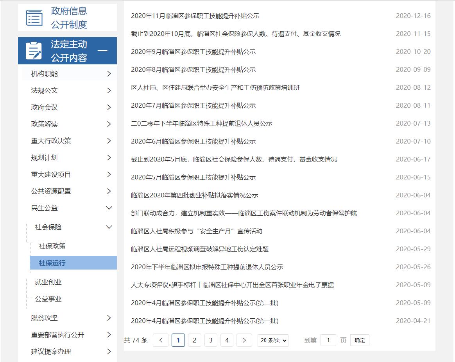Switch to the 社保政策 section
The width and height of the screenshot is (455, 362).
click(51, 246)
